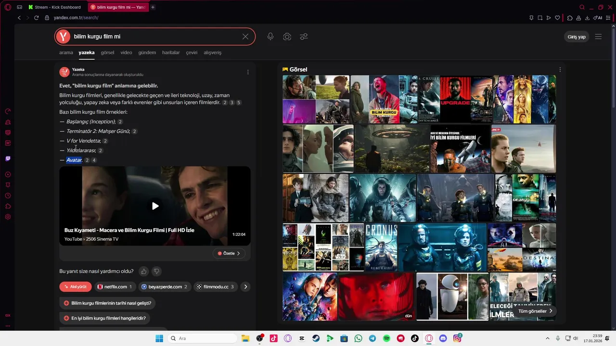Switch to the görsel tab

[x=107, y=52]
